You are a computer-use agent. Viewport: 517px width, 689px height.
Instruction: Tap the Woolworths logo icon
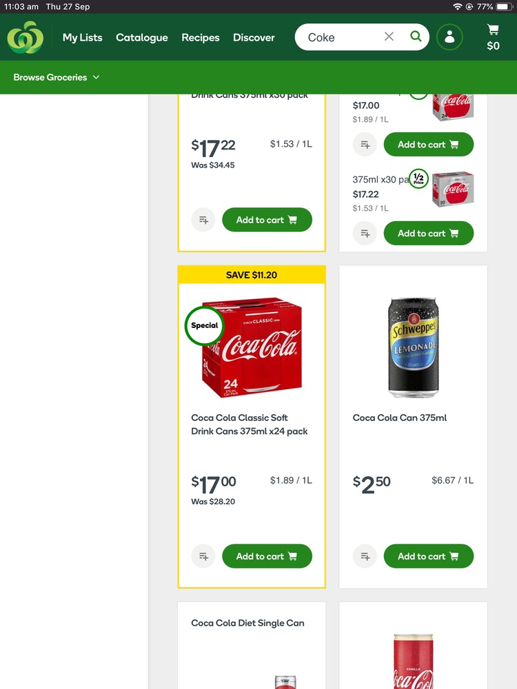pyautogui.click(x=26, y=37)
